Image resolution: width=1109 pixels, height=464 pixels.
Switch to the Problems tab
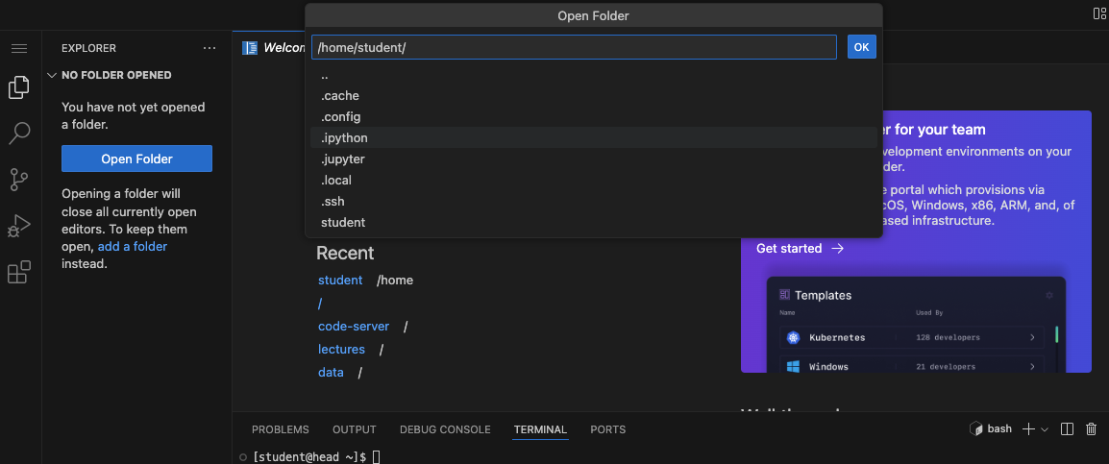(x=280, y=429)
